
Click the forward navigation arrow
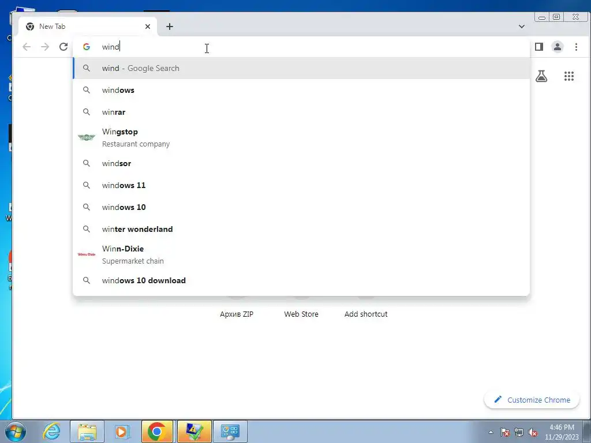tap(45, 47)
